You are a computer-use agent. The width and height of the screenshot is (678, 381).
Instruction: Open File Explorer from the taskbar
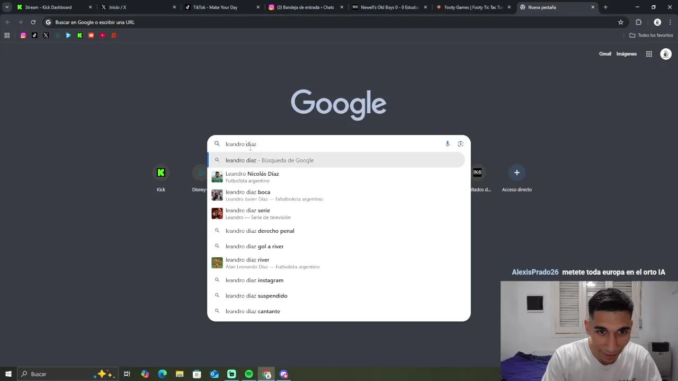pyautogui.click(x=180, y=374)
